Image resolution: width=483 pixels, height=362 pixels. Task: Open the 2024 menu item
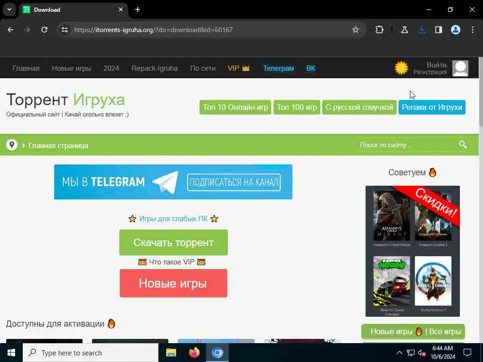pyautogui.click(x=111, y=68)
